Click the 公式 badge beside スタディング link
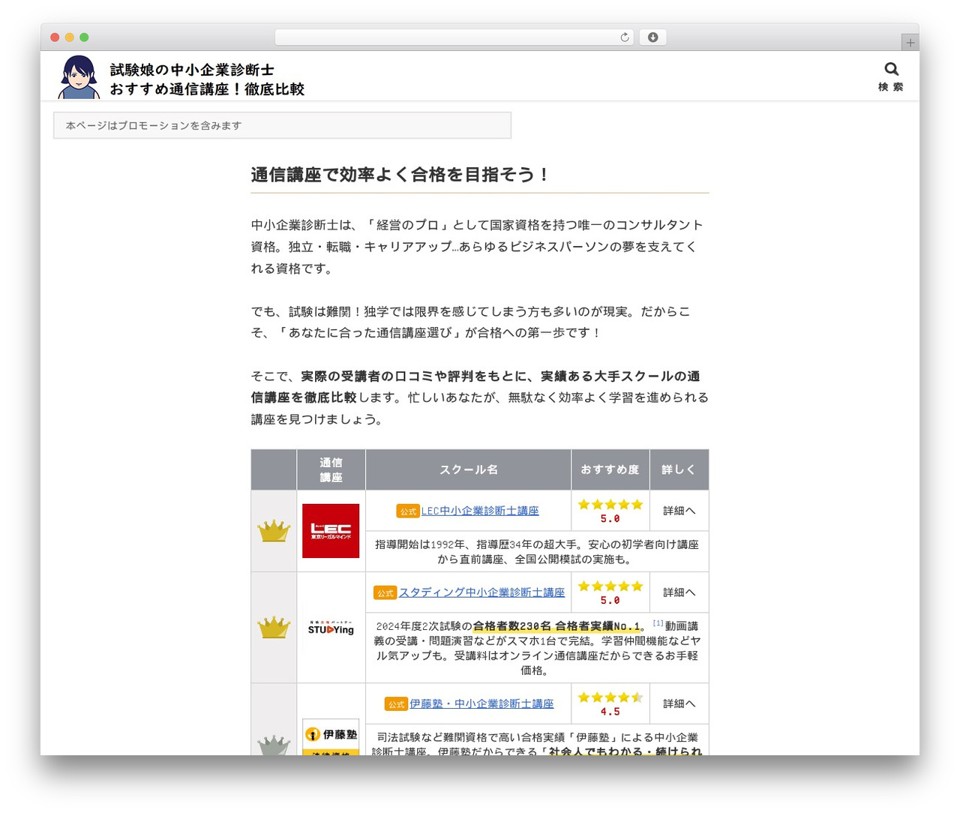The width and height of the screenshot is (960, 813). click(385, 592)
